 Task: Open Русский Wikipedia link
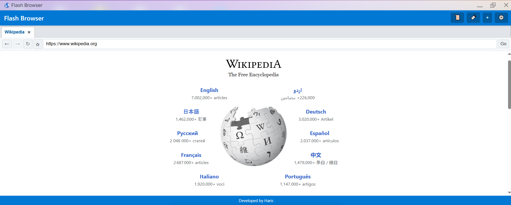click(x=187, y=133)
